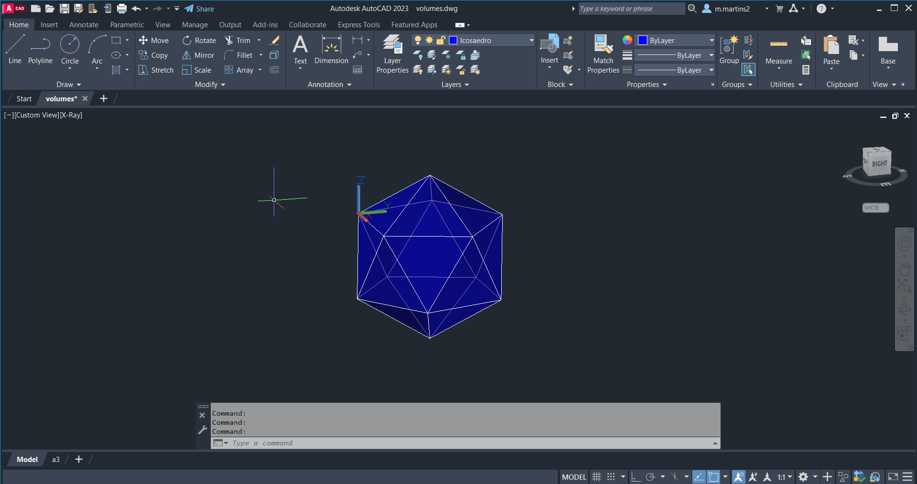Activate the Mirror tool
Screen dimensions: 917x484
tap(198, 55)
